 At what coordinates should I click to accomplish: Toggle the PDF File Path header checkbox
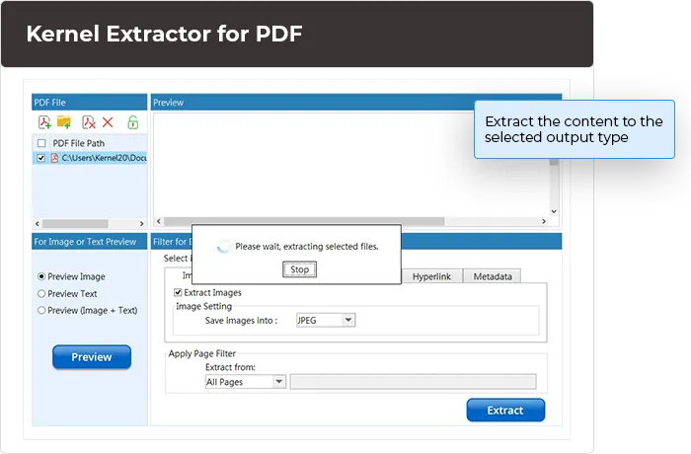(x=41, y=143)
